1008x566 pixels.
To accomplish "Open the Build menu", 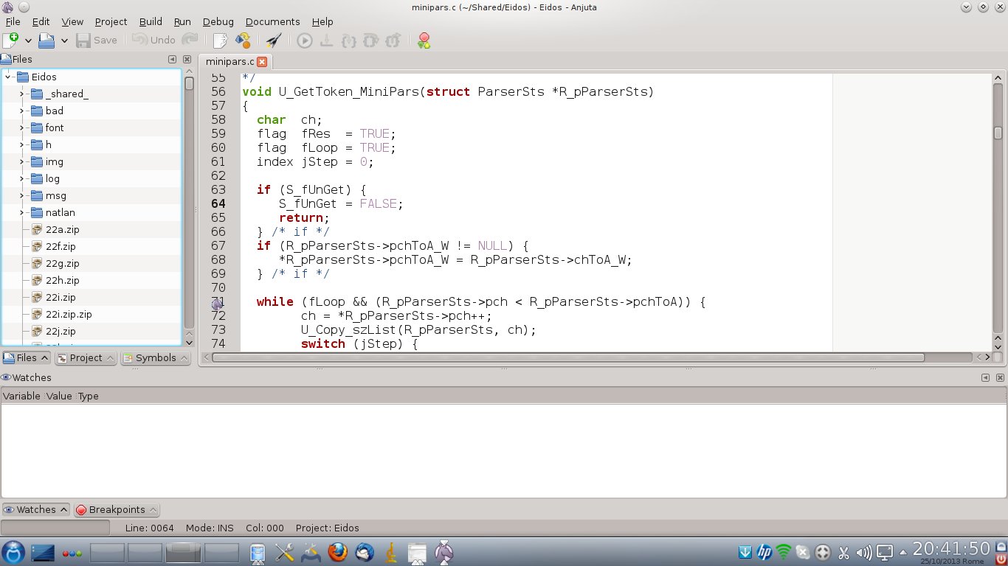I will [151, 21].
